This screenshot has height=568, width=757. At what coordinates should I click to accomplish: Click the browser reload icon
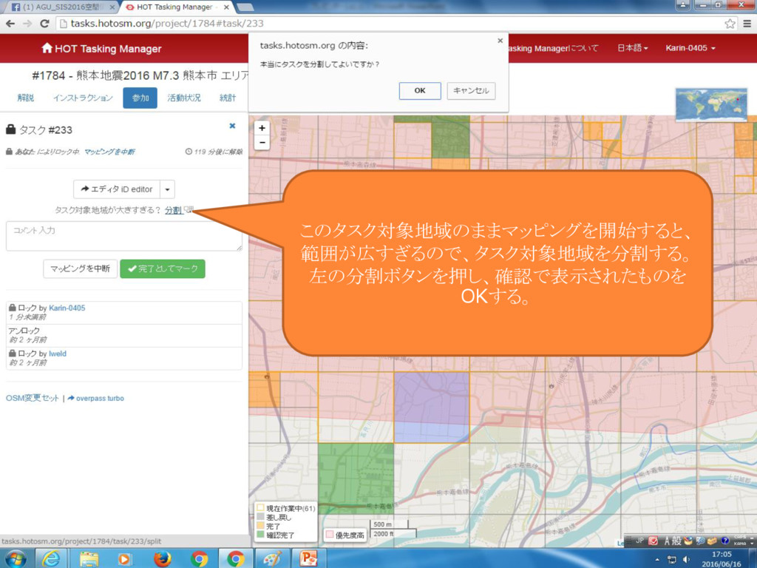coord(44,24)
